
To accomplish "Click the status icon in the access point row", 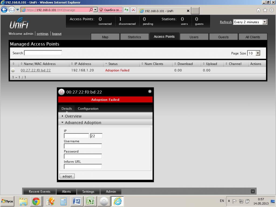I will click(x=13, y=70).
